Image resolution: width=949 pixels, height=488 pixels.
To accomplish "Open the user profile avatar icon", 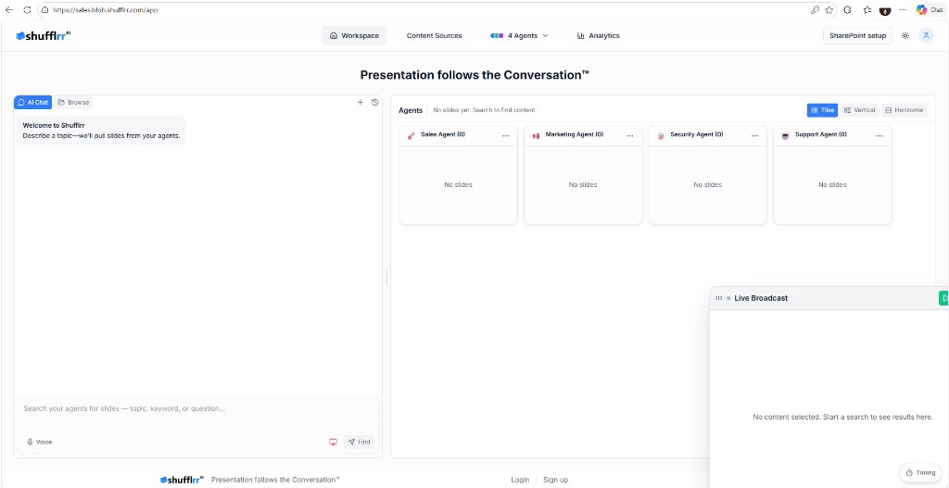I will (x=926, y=36).
